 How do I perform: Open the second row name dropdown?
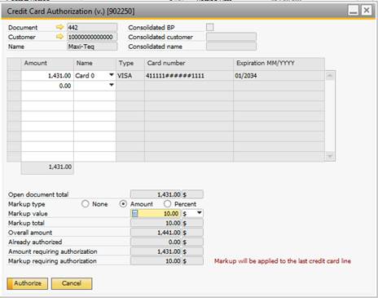[x=112, y=85]
